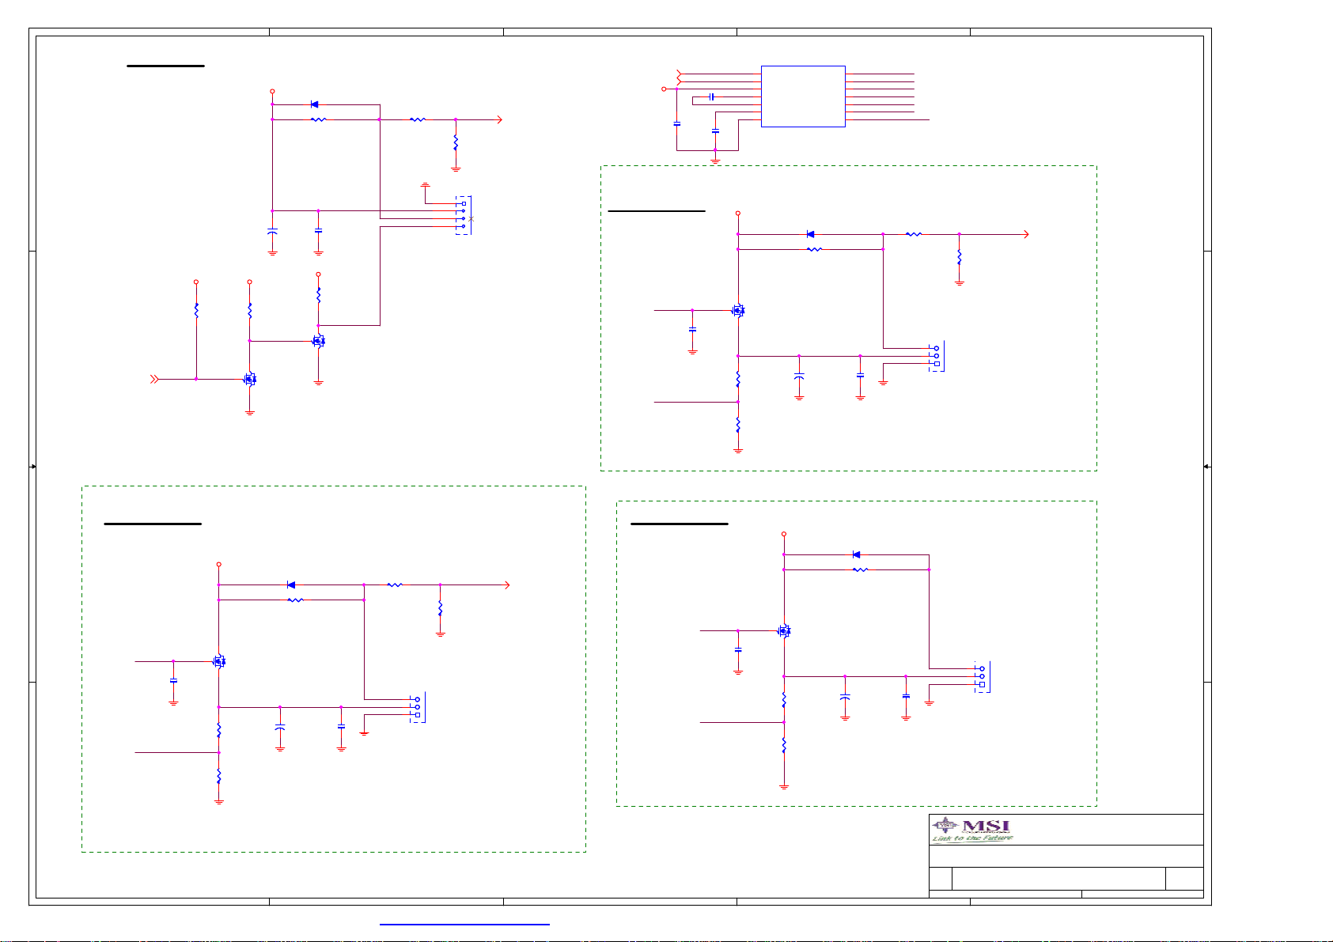This screenshot has width=1333, height=942.
Task: Select the diode in the bottom-right dashed block
Action: [x=856, y=554]
